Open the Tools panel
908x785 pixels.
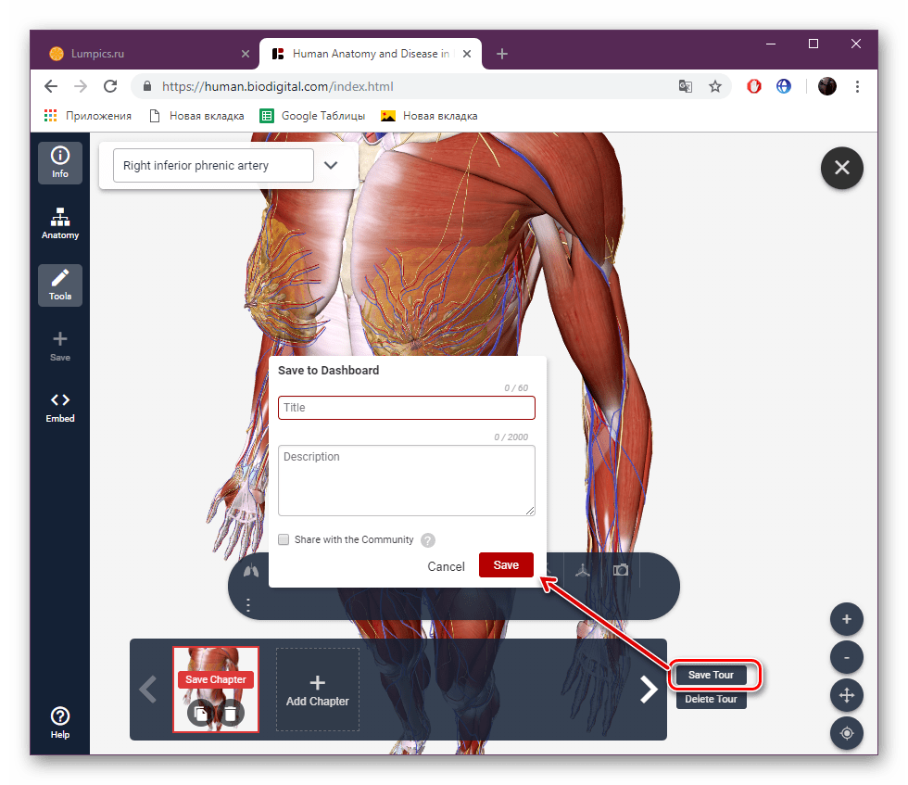tap(59, 285)
